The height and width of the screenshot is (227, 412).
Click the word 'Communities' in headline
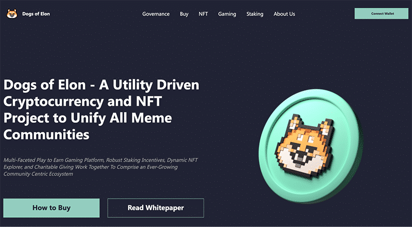point(46,134)
